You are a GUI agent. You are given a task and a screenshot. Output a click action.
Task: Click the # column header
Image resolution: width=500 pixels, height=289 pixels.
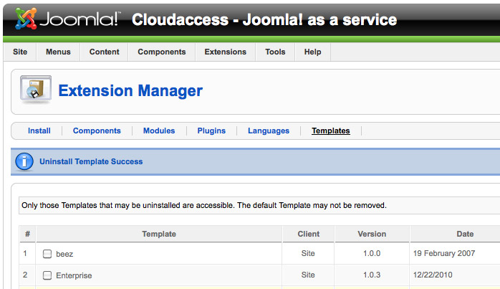28,234
